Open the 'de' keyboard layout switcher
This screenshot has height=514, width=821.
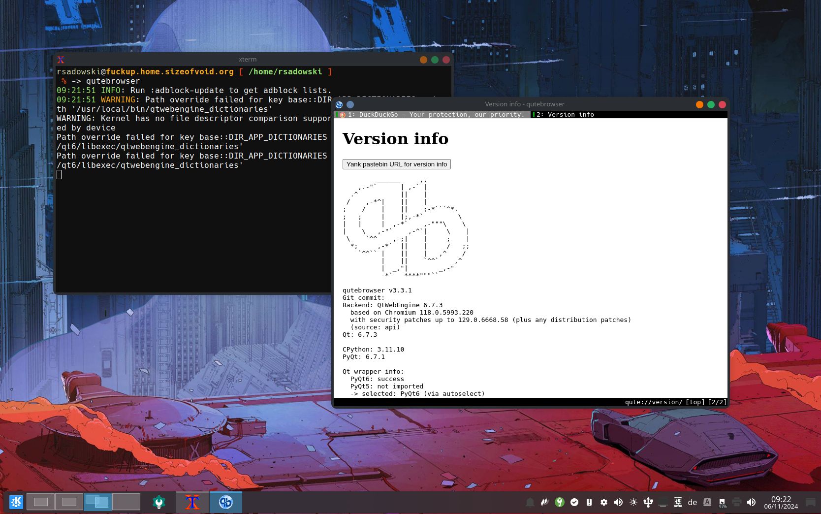pyautogui.click(x=693, y=502)
